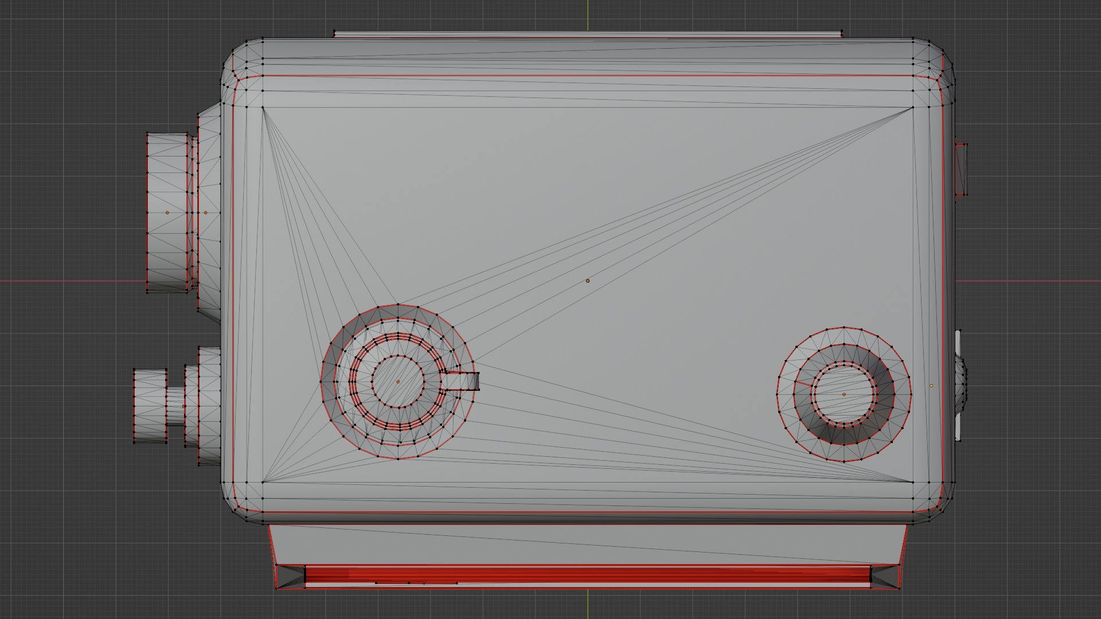Click the orange origin dot at body center
This screenshot has height=619, width=1101.
click(x=588, y=281)
